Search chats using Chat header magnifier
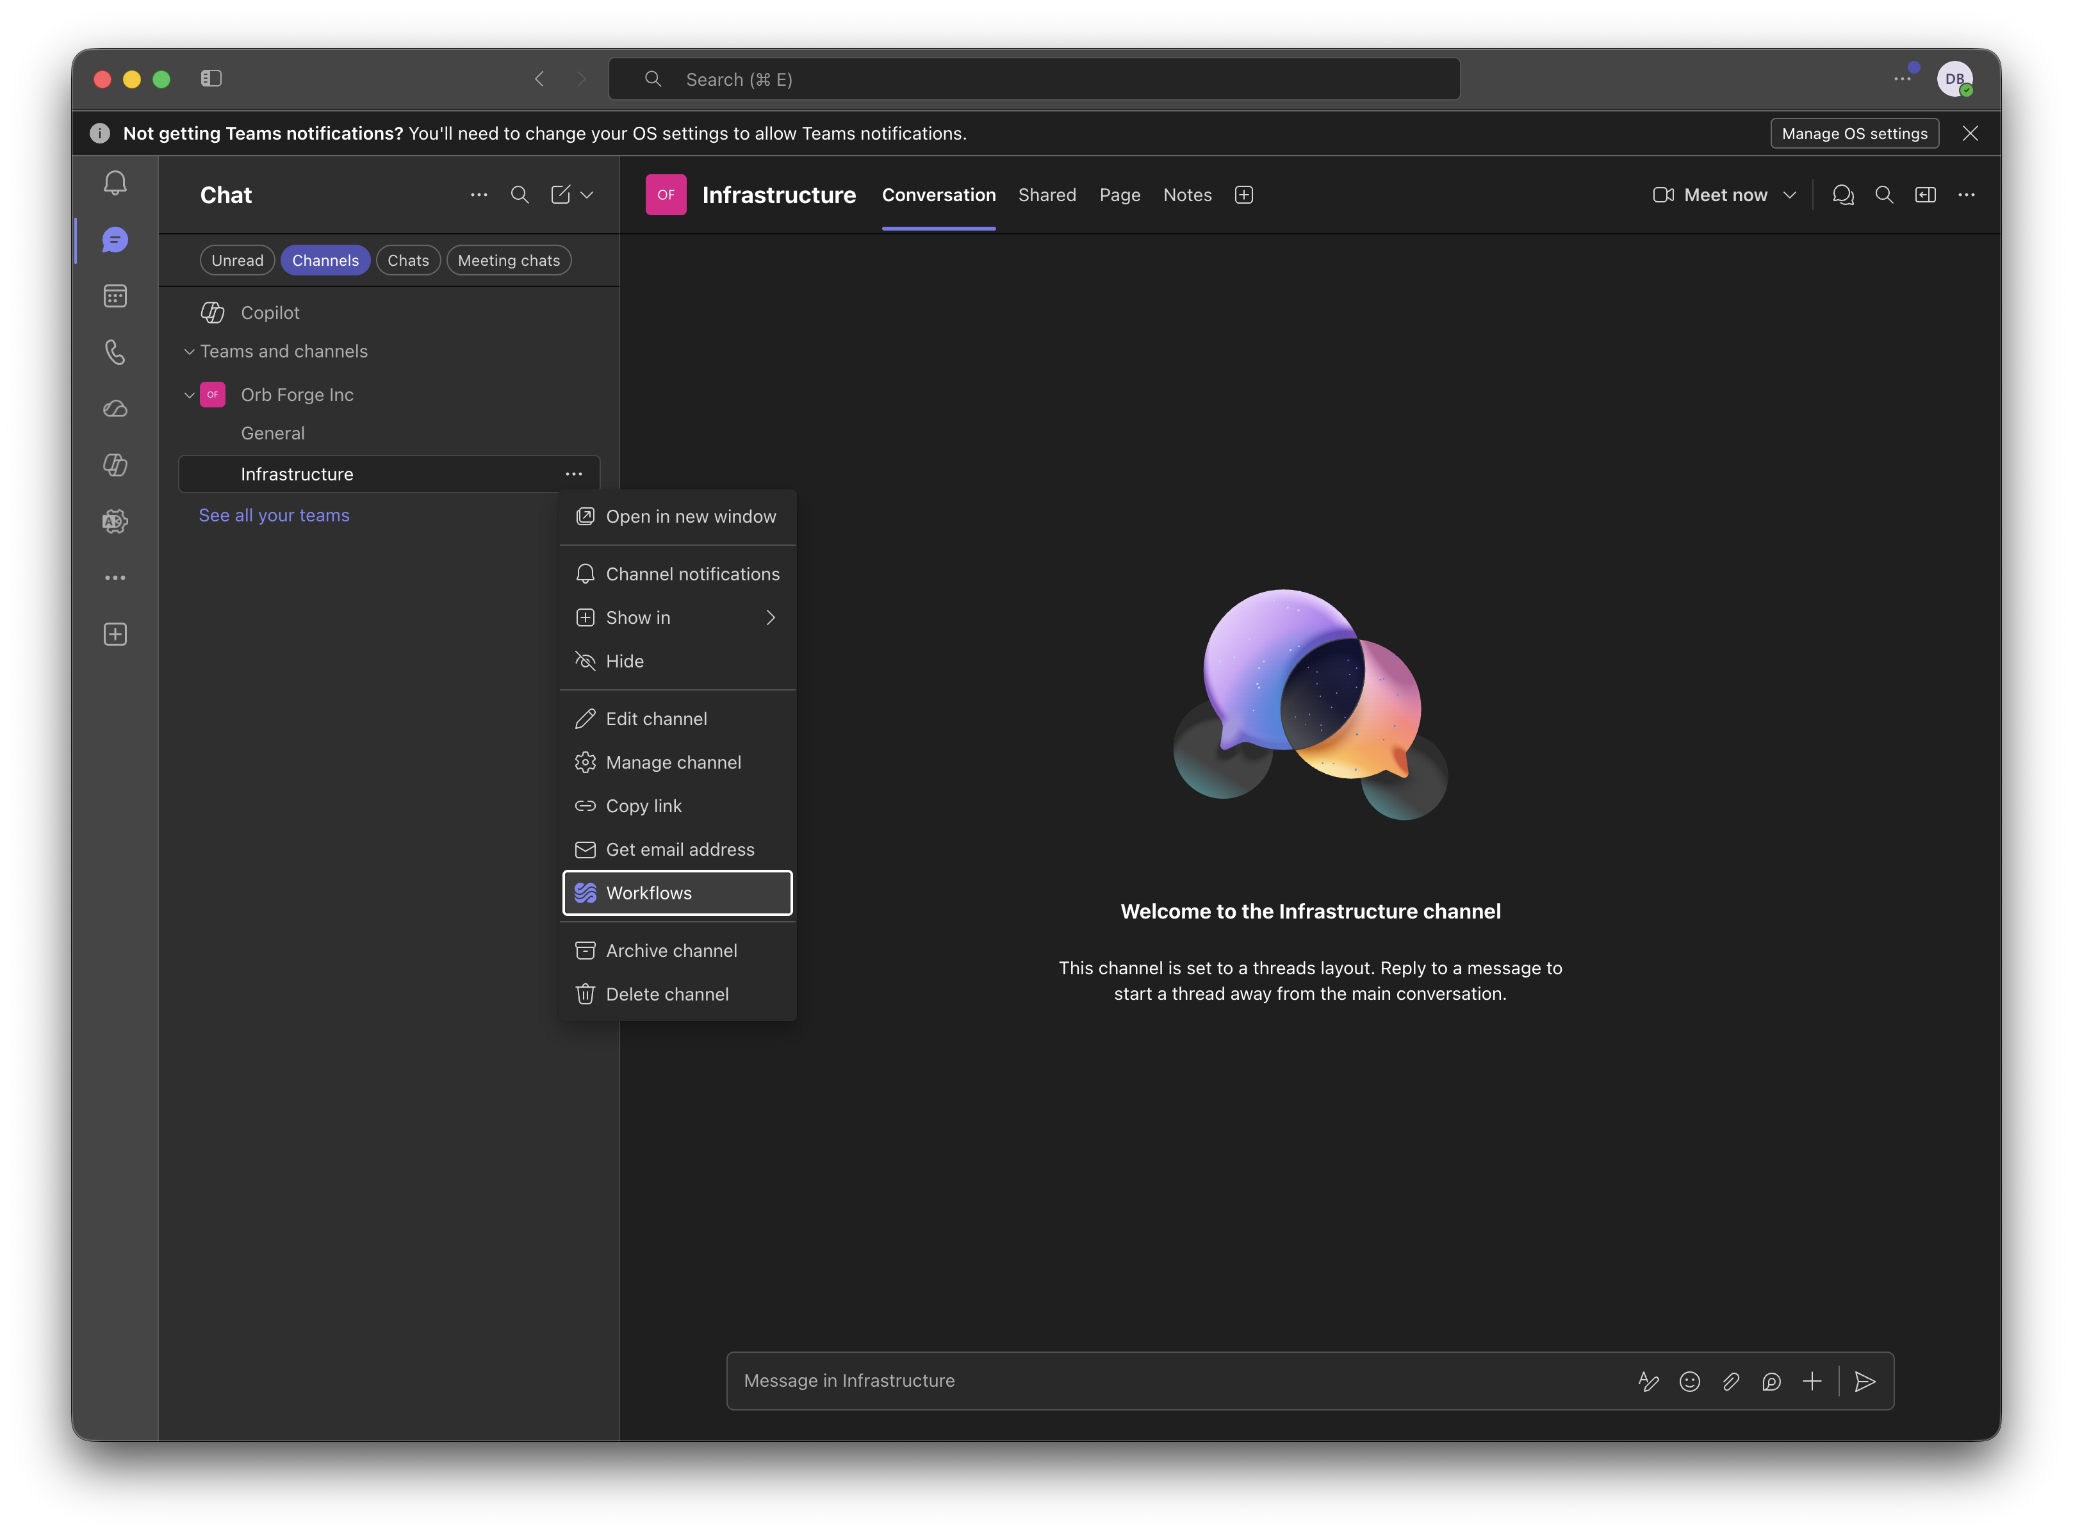Viewport: 2073px width, 1536px height. (520, 195)
